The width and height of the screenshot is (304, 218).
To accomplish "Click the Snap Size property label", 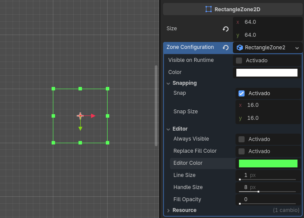I will [186, 112].
